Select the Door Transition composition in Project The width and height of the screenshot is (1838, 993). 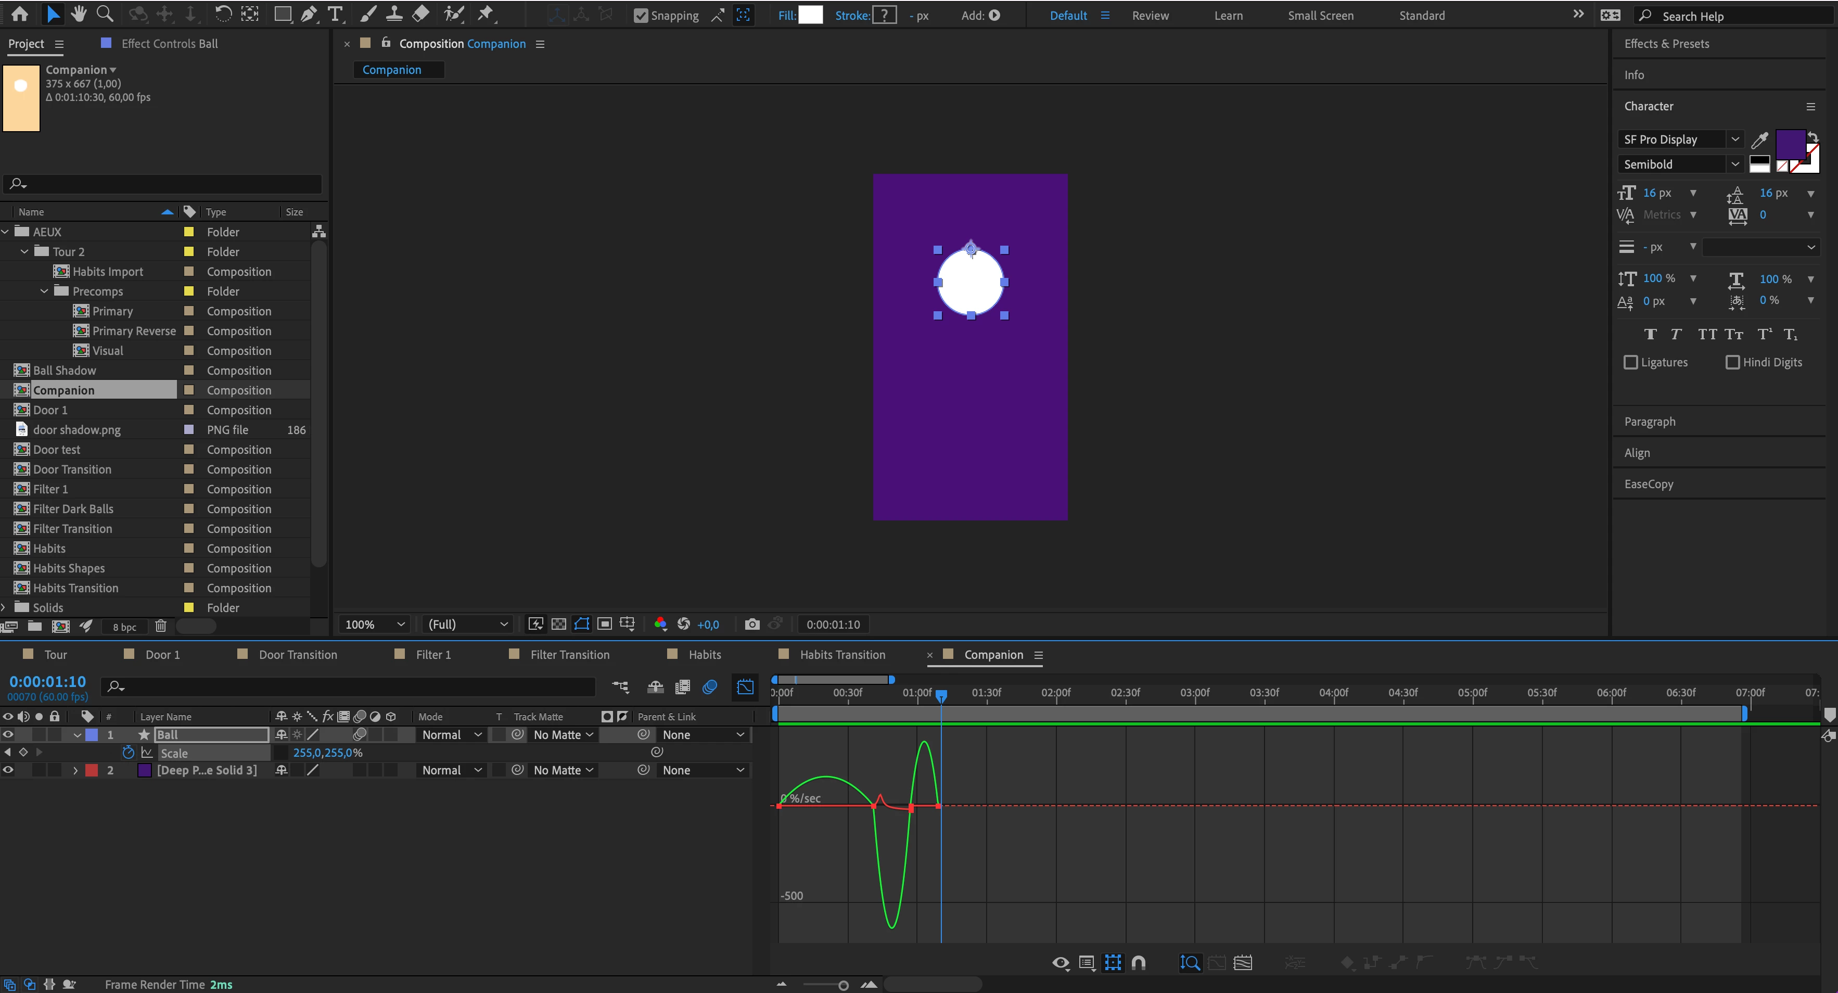(x=72, y=469)
